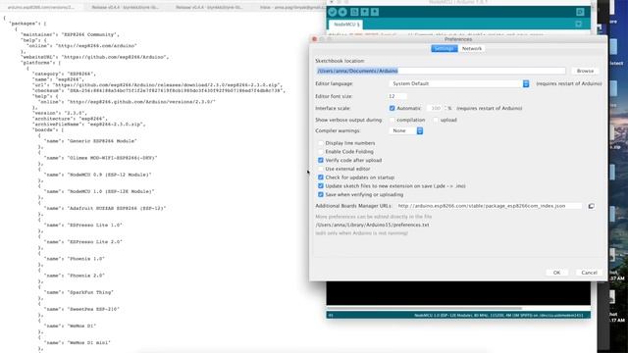Toggle Automatic interface scale checkbox

[x=392, y=108]
